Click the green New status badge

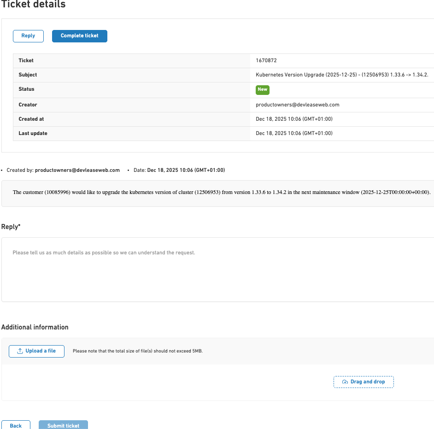[x=263, y=90]
